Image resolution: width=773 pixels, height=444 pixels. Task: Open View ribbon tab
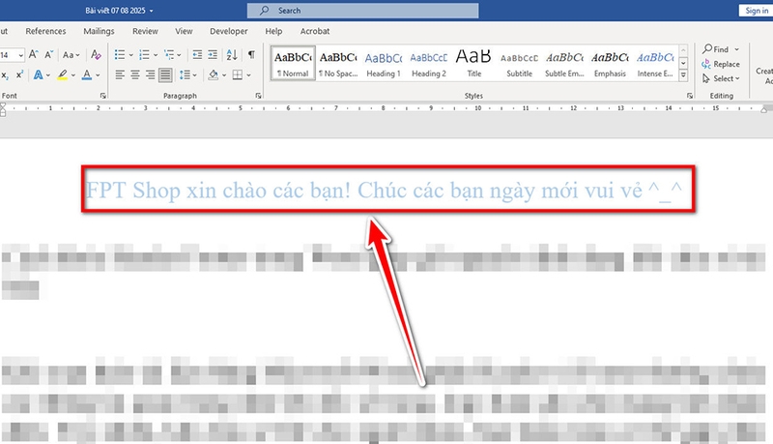[184, 31]
